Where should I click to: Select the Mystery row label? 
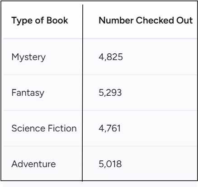coord(28,57)
